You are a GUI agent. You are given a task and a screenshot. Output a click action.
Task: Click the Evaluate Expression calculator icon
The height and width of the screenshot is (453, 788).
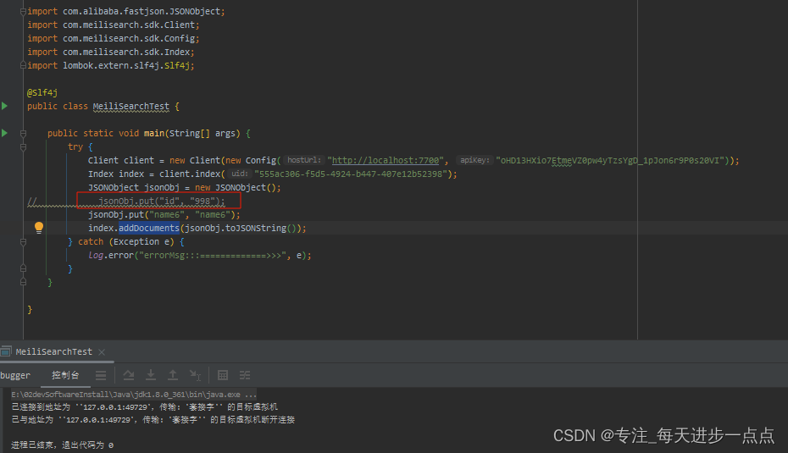[223, 375]
